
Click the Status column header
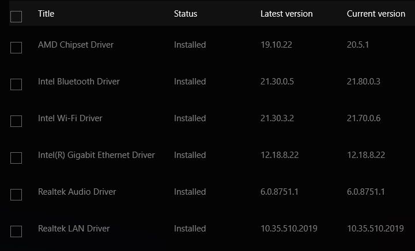tap(186, 14)
